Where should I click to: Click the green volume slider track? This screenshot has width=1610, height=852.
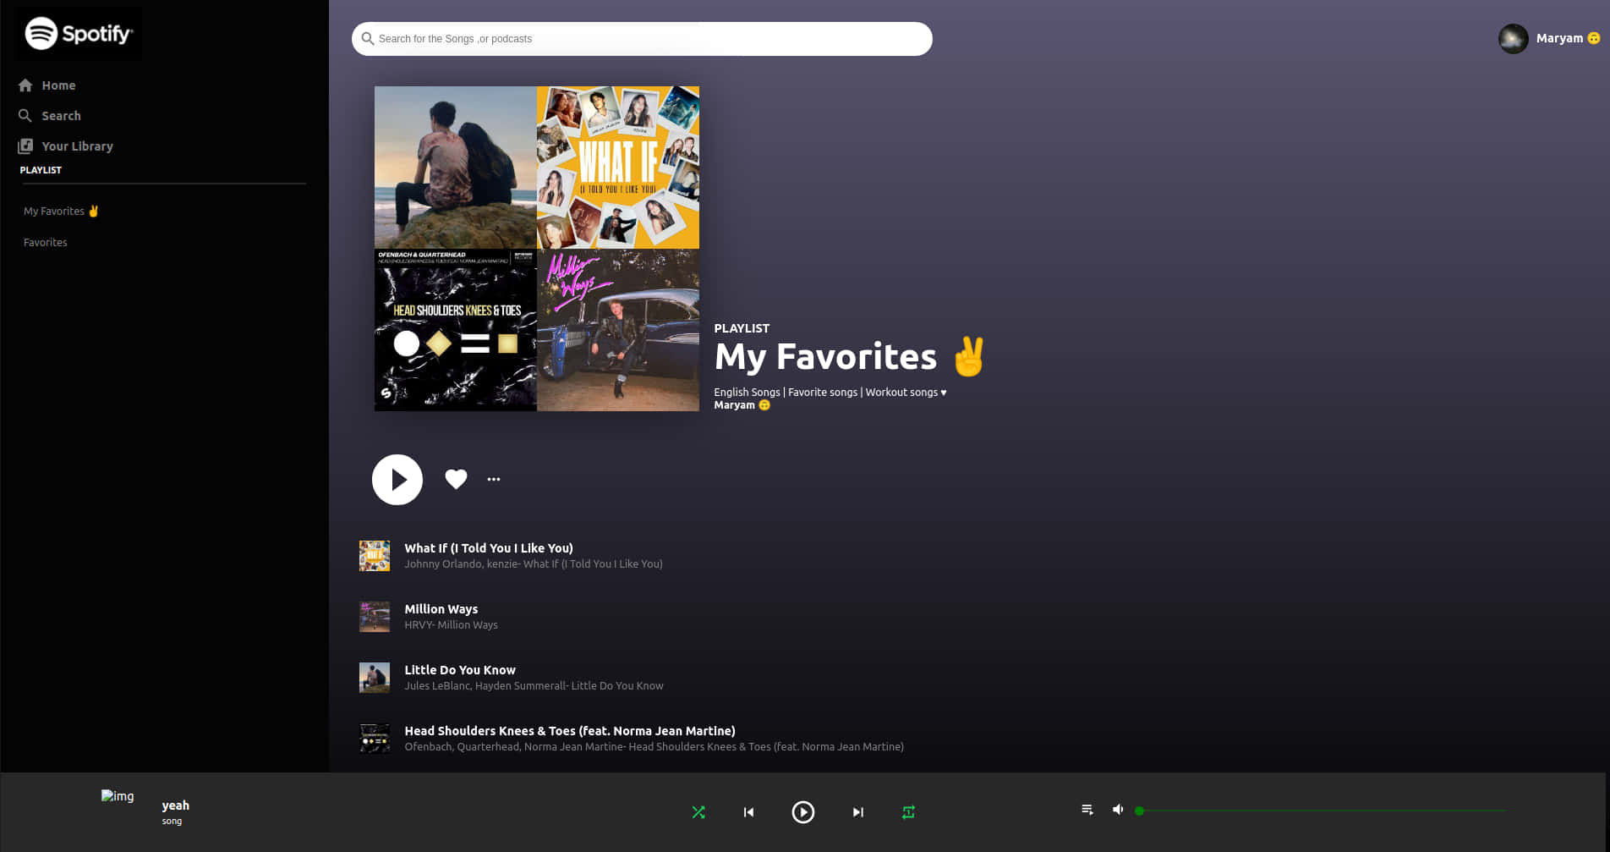pyautogui.click(x=1321, y=811)
